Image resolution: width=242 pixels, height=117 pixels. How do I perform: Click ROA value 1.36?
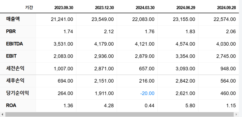(x=68, y=106)
